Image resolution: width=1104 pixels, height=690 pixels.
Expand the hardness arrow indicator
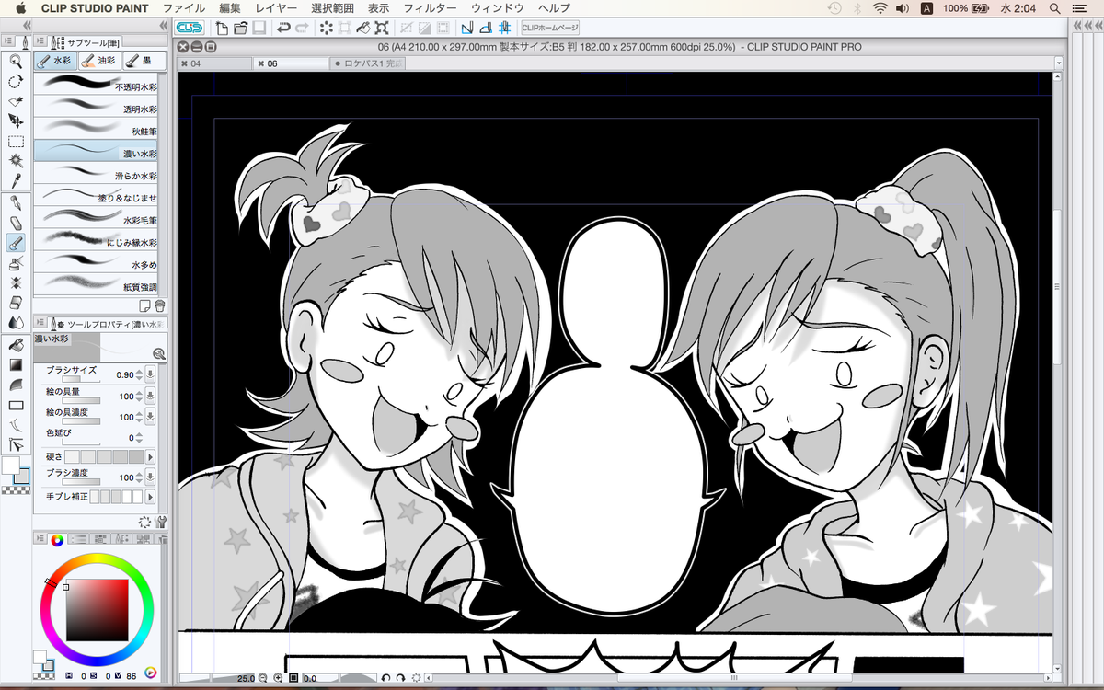click(150, 457)
